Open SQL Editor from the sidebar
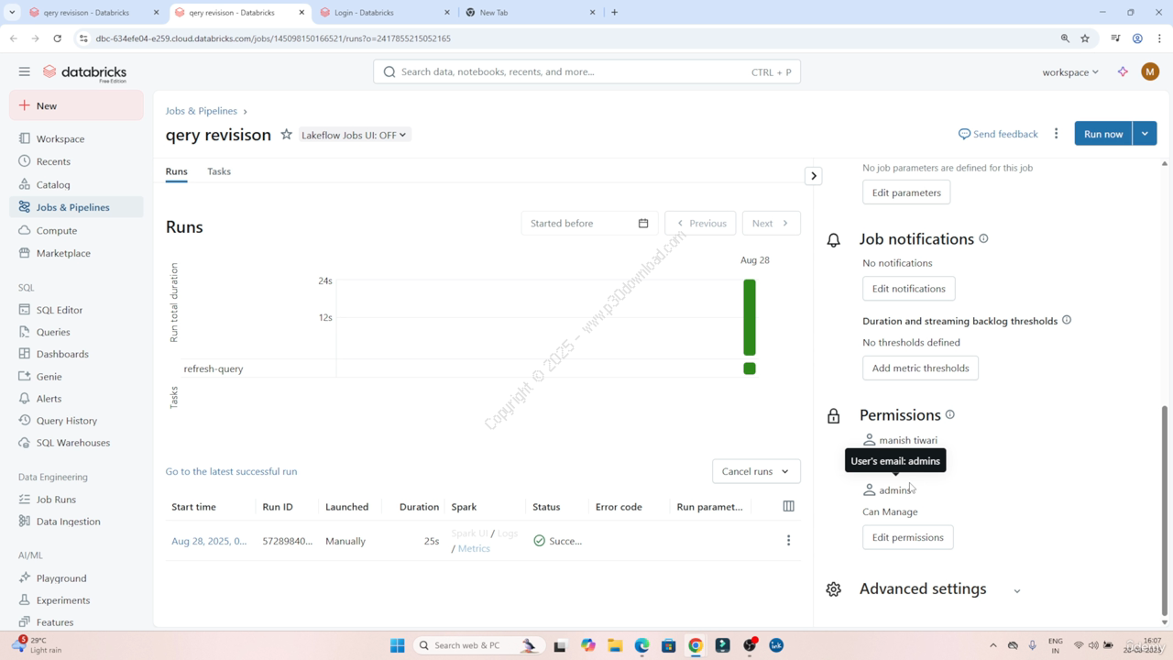 [x=60, y=310]
